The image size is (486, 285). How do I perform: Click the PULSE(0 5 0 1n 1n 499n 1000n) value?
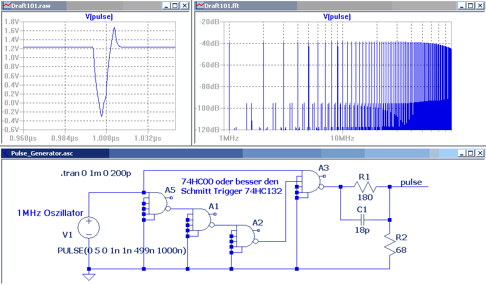coord(122,250)
